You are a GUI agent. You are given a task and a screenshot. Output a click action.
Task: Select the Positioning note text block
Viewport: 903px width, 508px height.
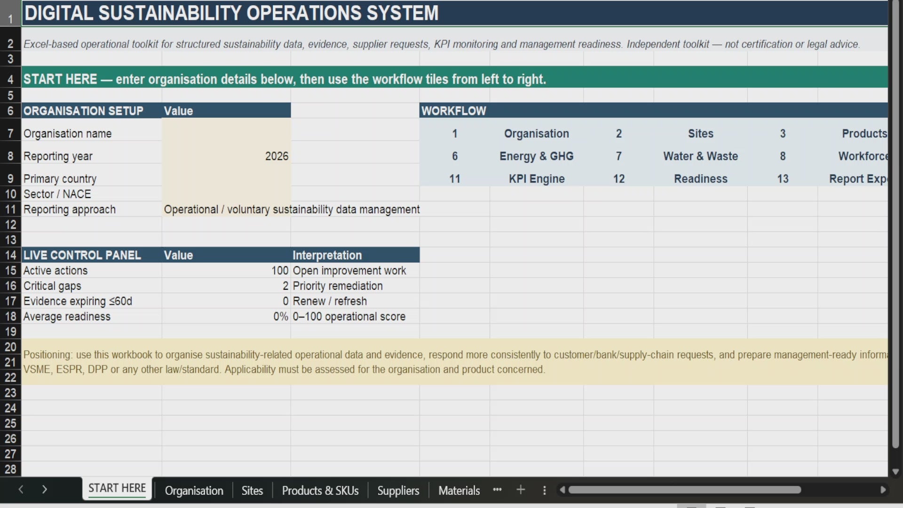pyautogui.click(x=455, y=362)
